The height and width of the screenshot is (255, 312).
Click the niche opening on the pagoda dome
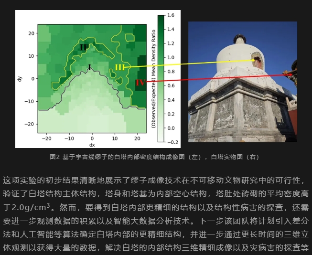coord(258,61)
